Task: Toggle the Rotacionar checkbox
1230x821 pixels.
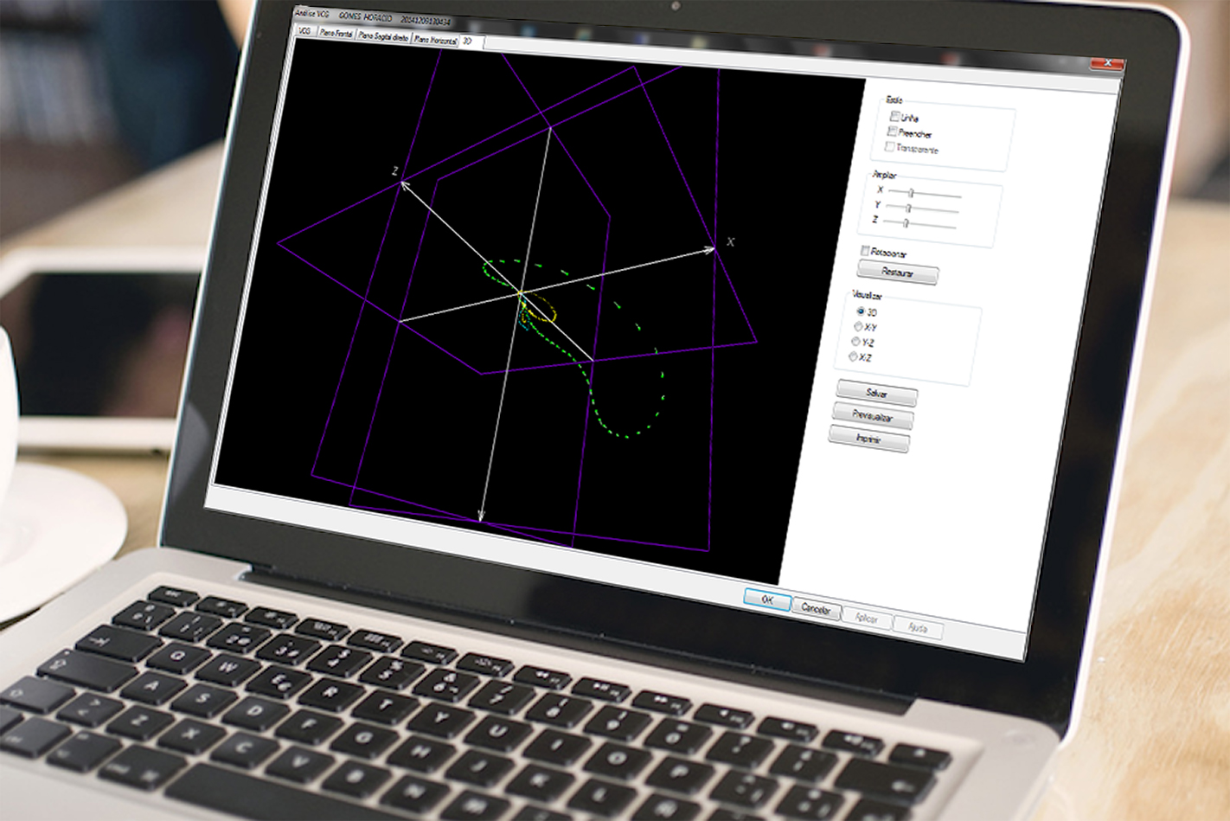Action: [865, 250]
